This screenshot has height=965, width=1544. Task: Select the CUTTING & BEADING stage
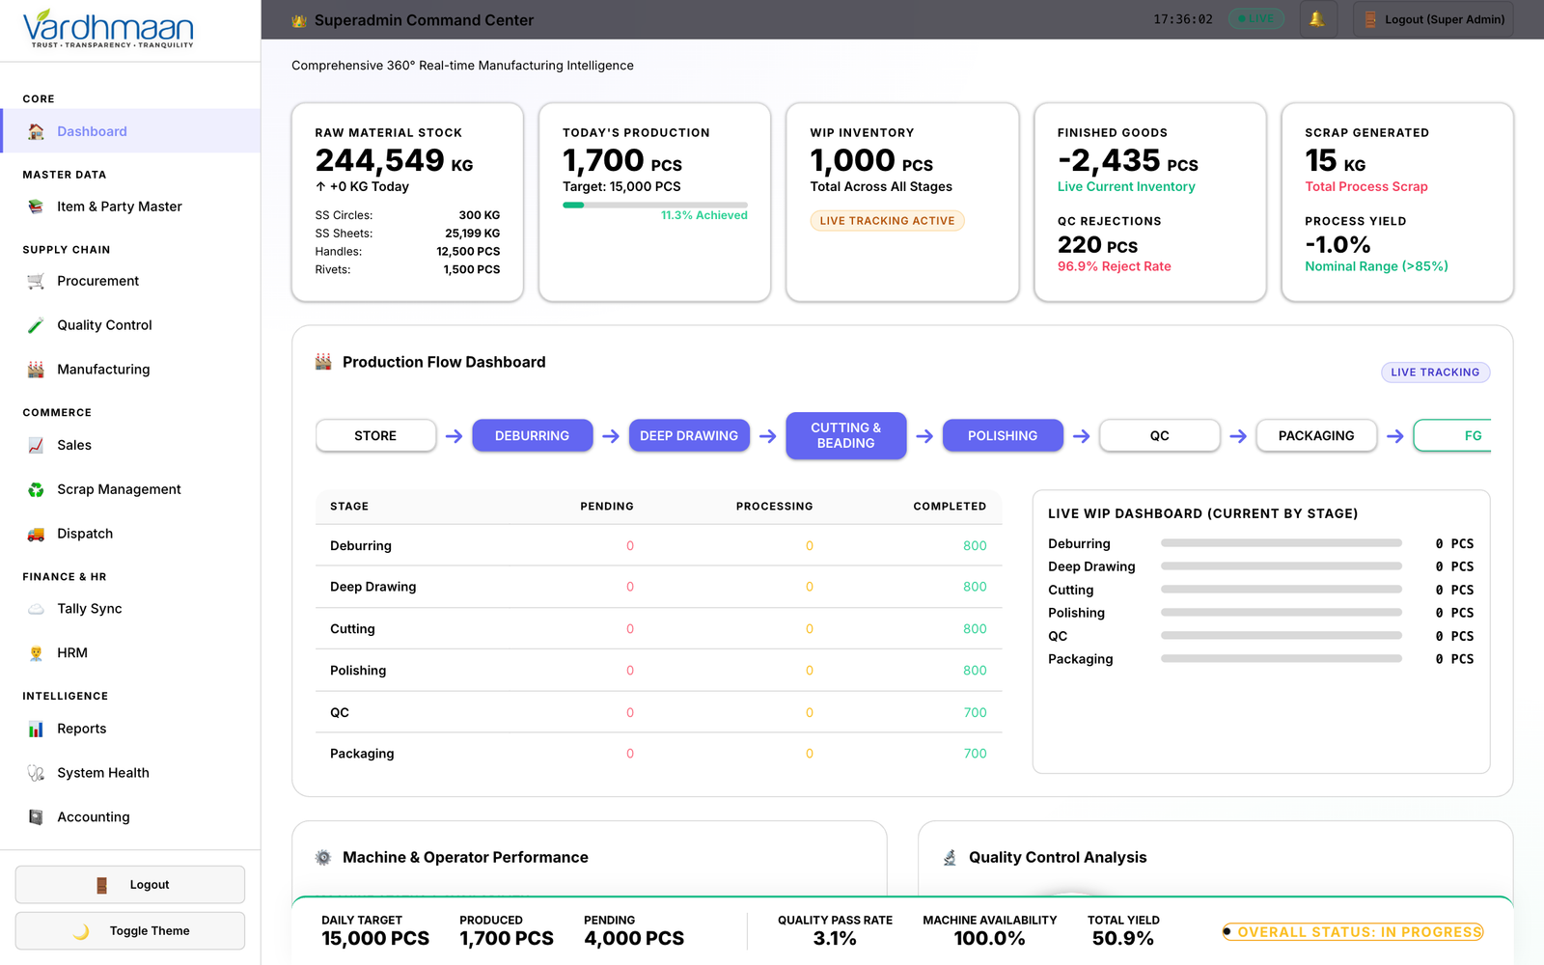(x=846, y=436)
